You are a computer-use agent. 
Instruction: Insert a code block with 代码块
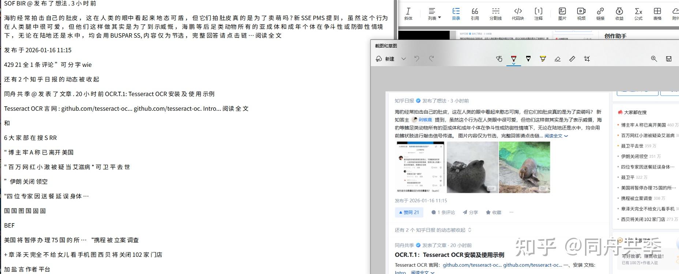518,14
